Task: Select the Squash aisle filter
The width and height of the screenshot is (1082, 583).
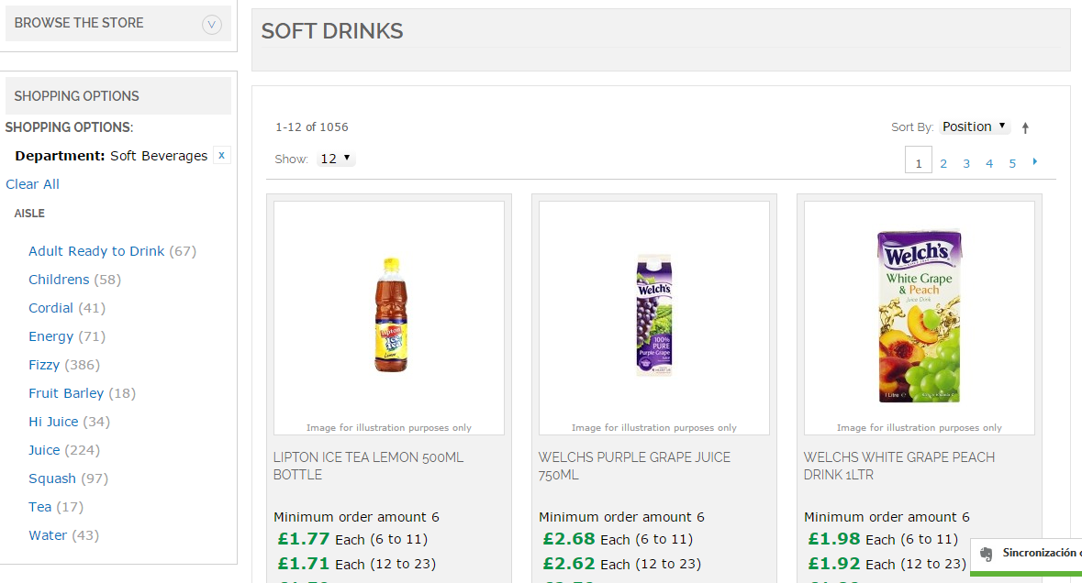Action: [52, 478]
